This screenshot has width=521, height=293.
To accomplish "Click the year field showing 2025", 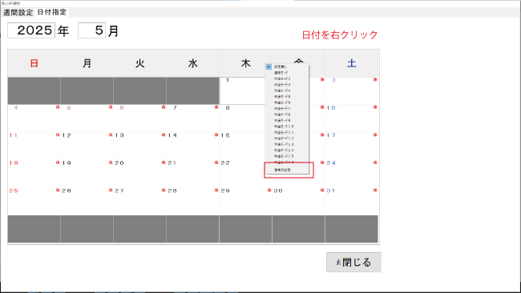I will (x=31, y=30).
